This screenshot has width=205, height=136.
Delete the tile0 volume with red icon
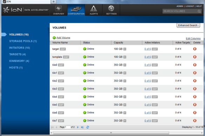tap(195, 65)
